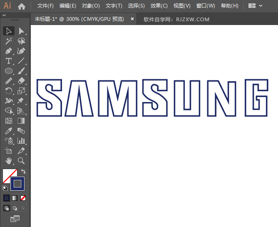
Task: Open the workspace layout switcher dropdown
Action: (255, 6)
